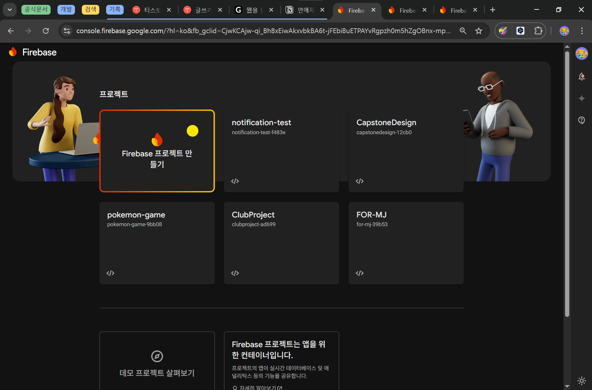Click the page vertical scrollbar thumb
This screenshot has height=390, width=592.
point(567,184)
